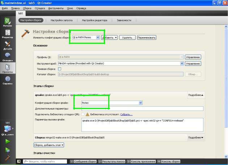Switch to Debug mode (Отладка)
The height and width of the screenshot is (165, 228).
click(8, 57)
